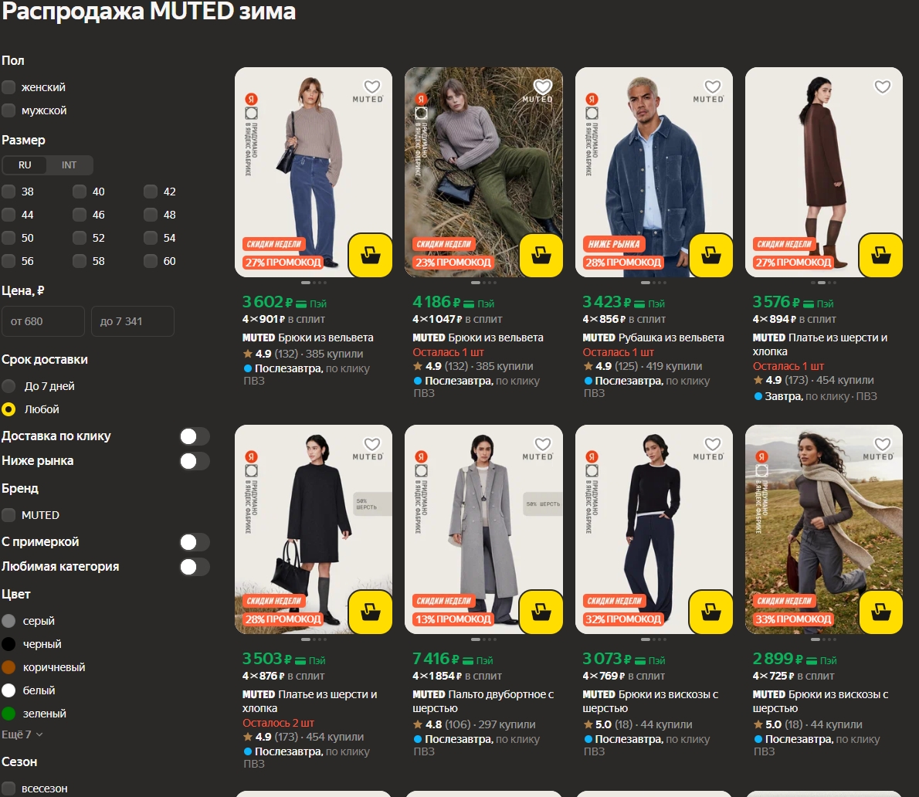919x797 pixels.
Task: Check the мужской gender filter
Action: (x=8, y=110)
